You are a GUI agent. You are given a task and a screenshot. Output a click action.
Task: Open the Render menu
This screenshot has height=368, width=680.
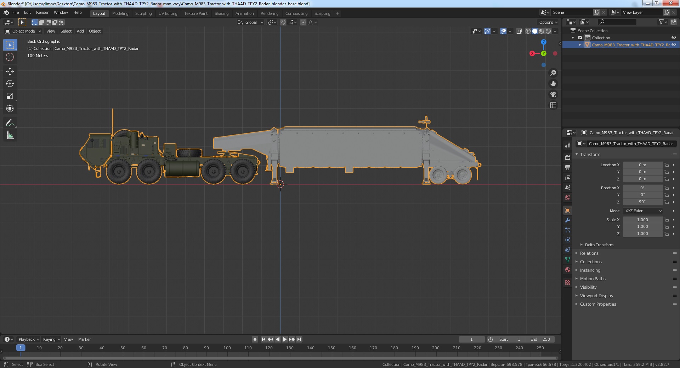tap(42, 12)
